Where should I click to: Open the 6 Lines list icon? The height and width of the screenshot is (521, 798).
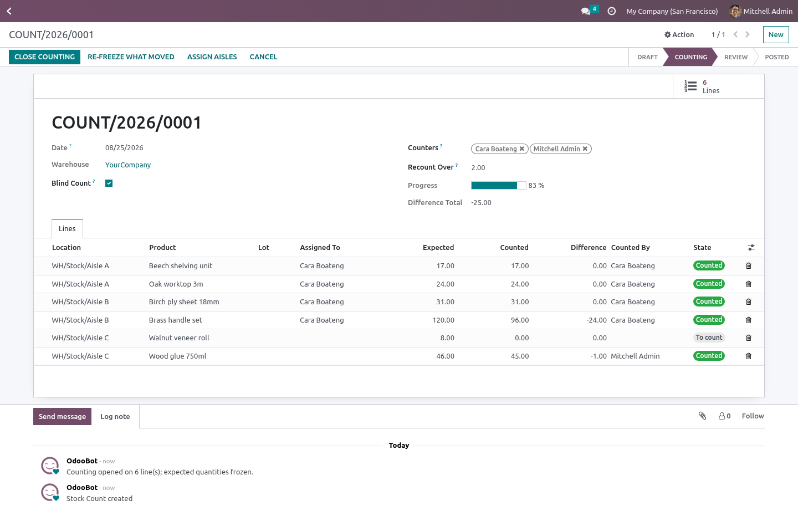690,86
